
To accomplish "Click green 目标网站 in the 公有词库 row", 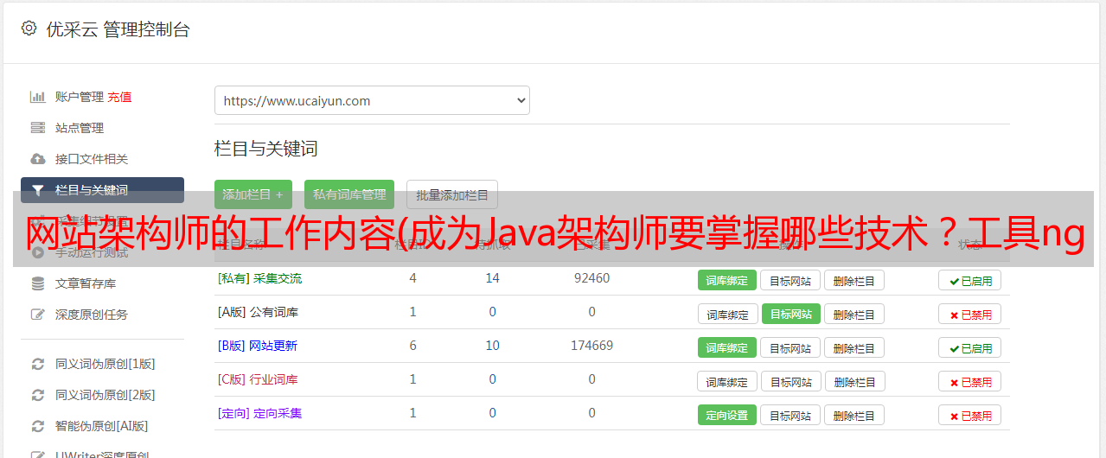I will pyautogui.click(x=790, y=314).
